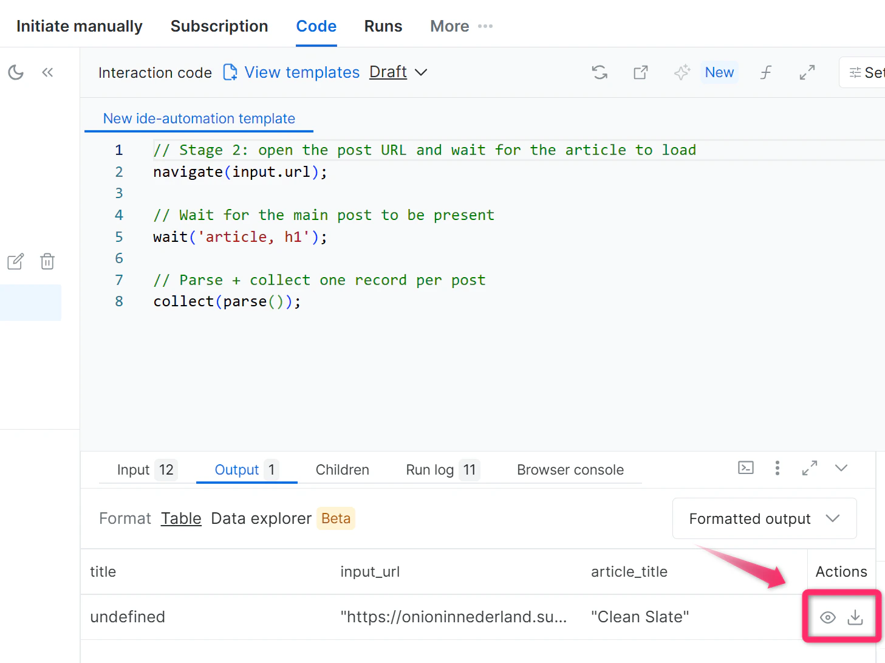
Task: Collapse the sidebar with double chevron
Action: pos(47,72)
